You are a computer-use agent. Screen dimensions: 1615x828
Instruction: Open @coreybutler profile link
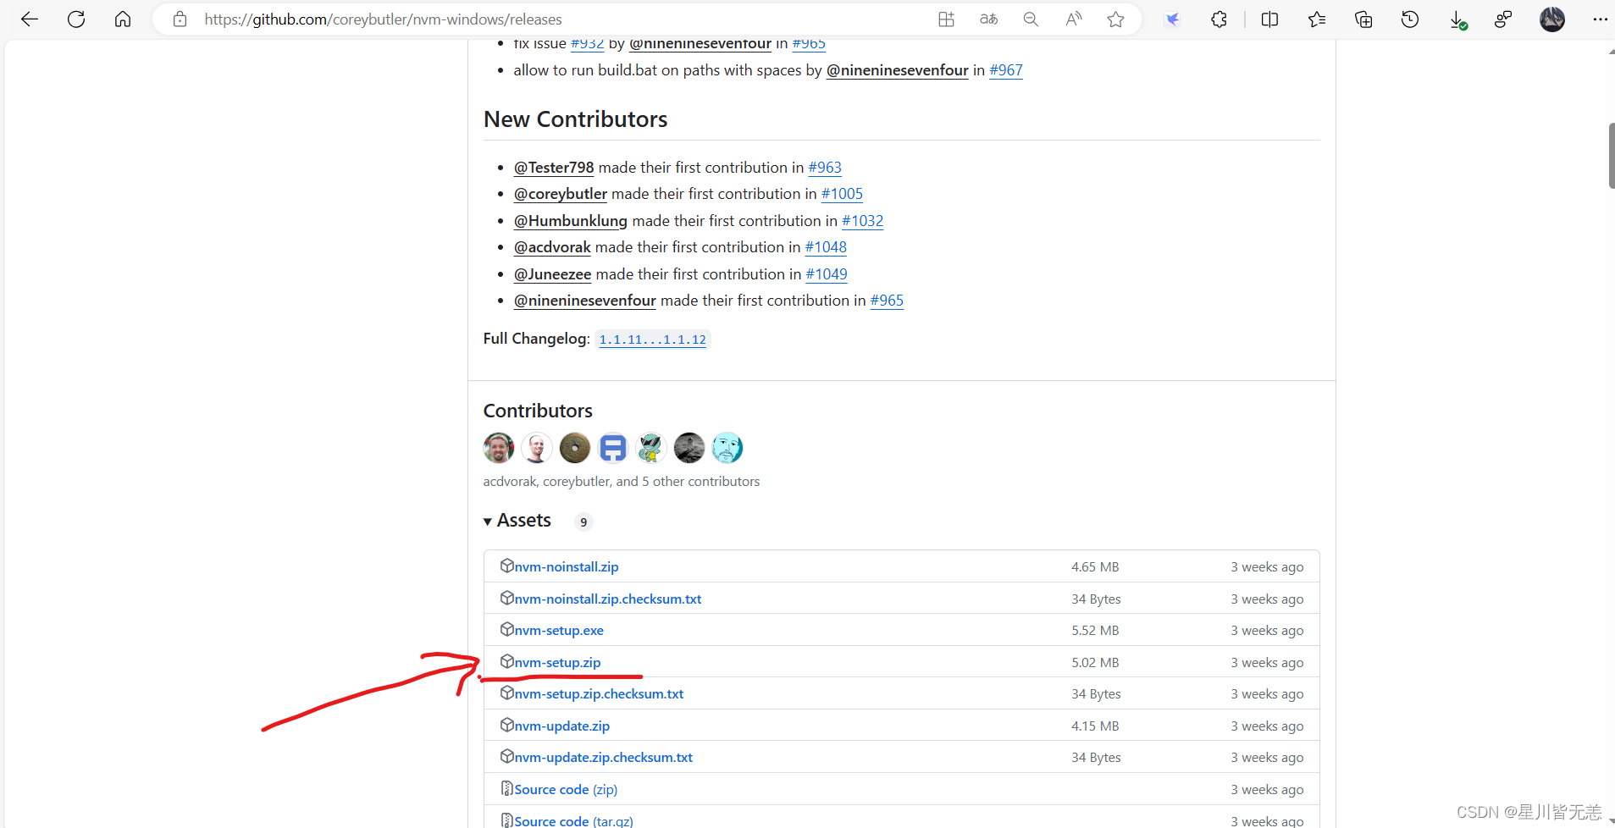(x=561, y=194)
